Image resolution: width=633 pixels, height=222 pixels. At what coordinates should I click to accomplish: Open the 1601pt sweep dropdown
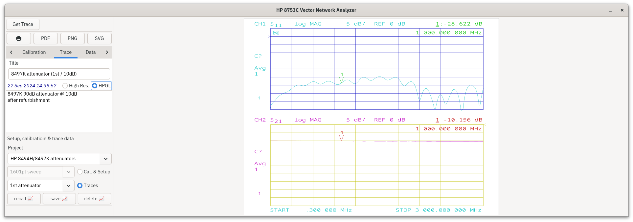68,172
